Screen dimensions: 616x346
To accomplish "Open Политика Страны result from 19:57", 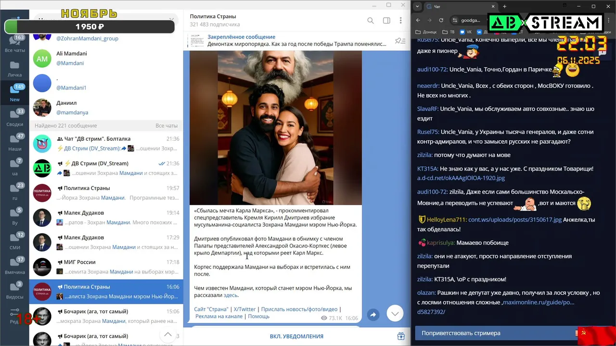I will point(106,193).
